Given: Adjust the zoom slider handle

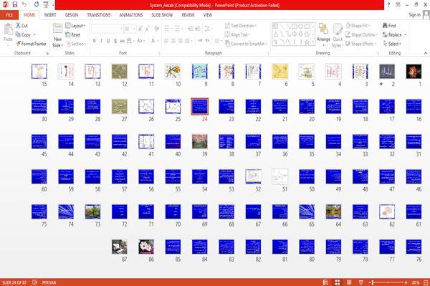Looking at the screenshot, I should tap(373, 282).
